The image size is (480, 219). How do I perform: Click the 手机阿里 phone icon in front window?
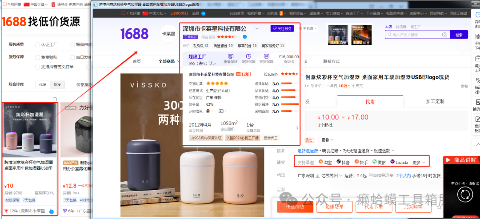124,13
